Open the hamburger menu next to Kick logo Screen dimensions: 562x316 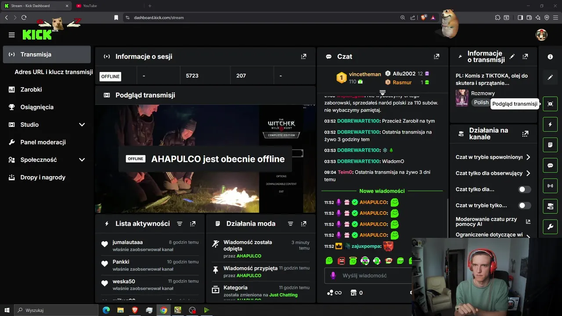pos(12,35)
